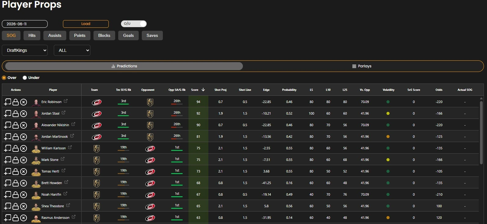Lock Jordan Staal's row
The width and height of the screenshot is (487, 224).
16,113
